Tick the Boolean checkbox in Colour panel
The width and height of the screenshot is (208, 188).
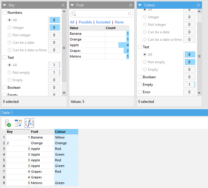pyautogui.click(x=140, y=77)
